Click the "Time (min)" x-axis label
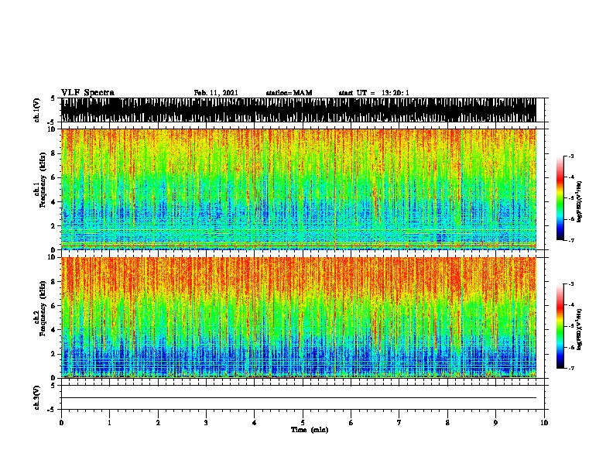Image resolution: width=613 pixels, height=474 pixels. (x=310, y=430)
